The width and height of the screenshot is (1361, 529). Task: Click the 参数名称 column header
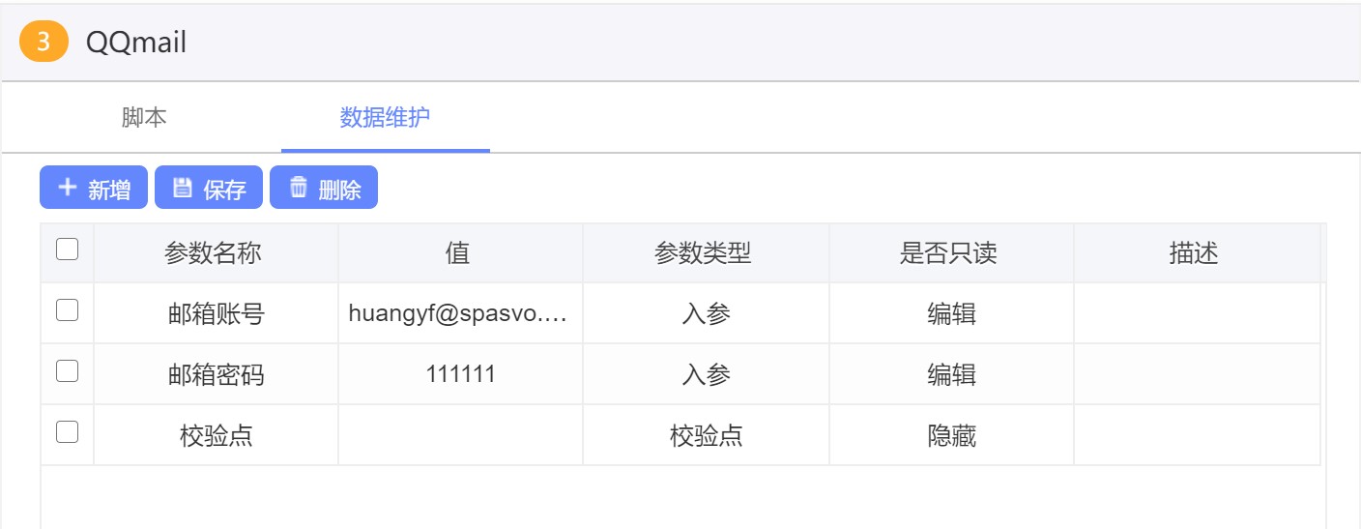pos(214,253)
